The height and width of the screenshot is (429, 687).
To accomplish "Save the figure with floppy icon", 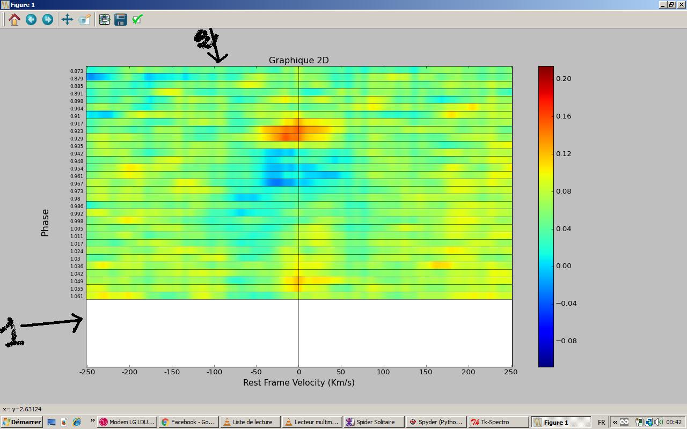I will 121,19.
